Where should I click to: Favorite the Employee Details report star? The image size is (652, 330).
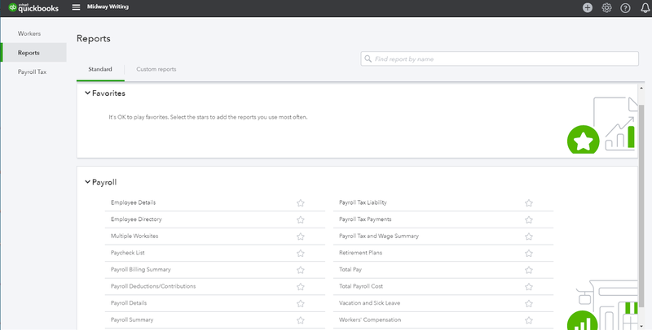[x=301, y=202]
